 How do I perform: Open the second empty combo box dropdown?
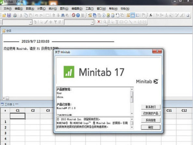click(92, 22)
